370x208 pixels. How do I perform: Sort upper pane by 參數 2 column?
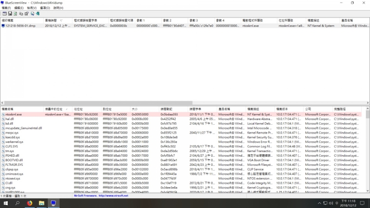point(175,21)
